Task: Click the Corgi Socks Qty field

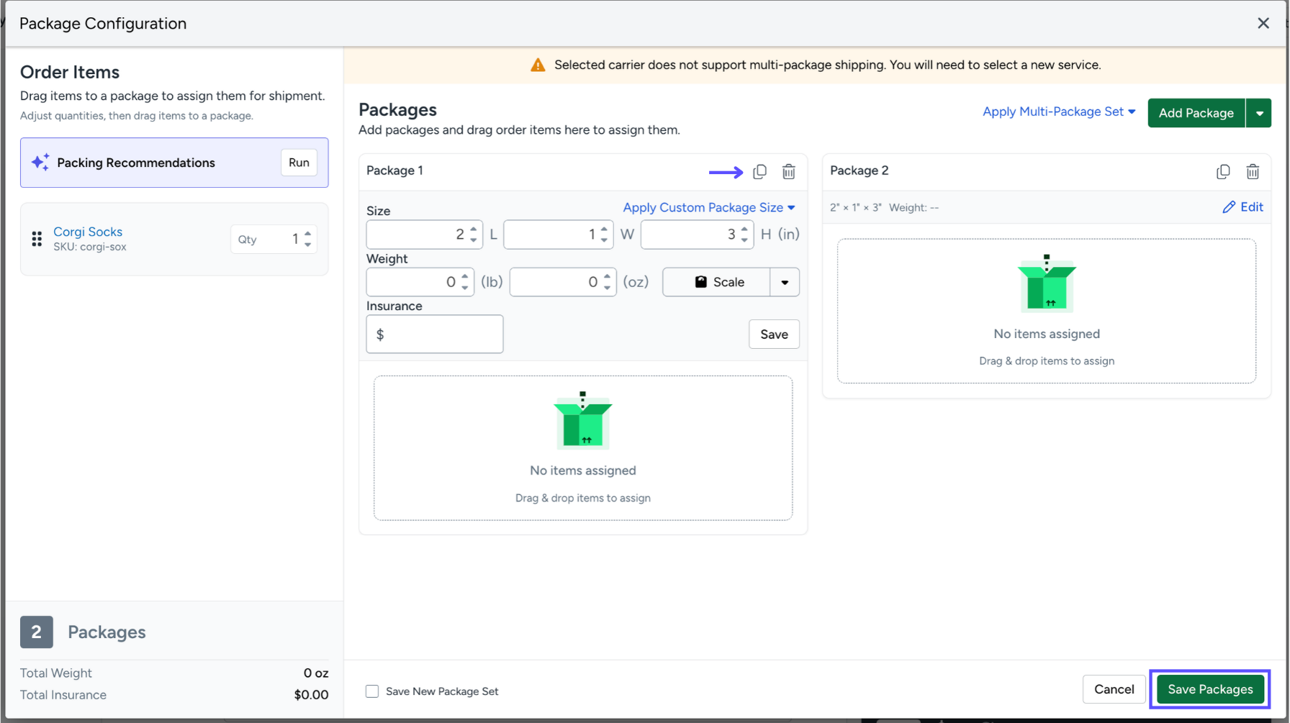Action: point(274,239)
